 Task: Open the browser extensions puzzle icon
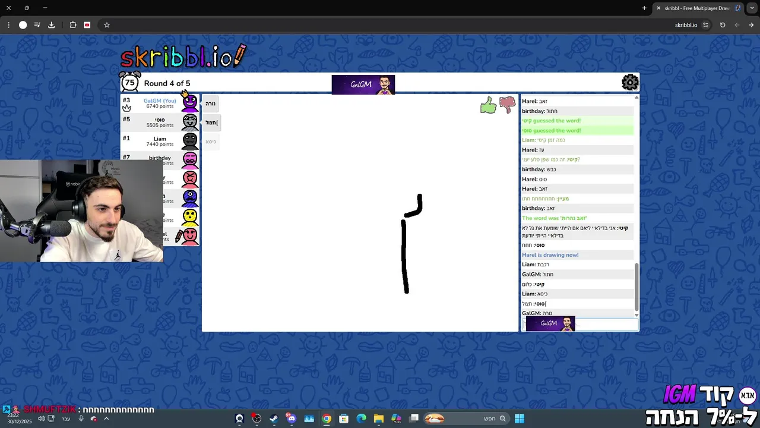tap(73, 25)
